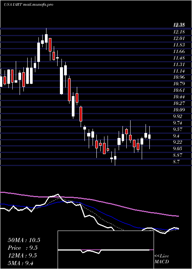The width and height of the screenshot is (192, 269).
Task: Click the 11.31 price axis label
Action: point(179,65)
